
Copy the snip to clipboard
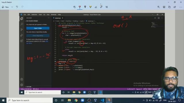pos(169,7)
